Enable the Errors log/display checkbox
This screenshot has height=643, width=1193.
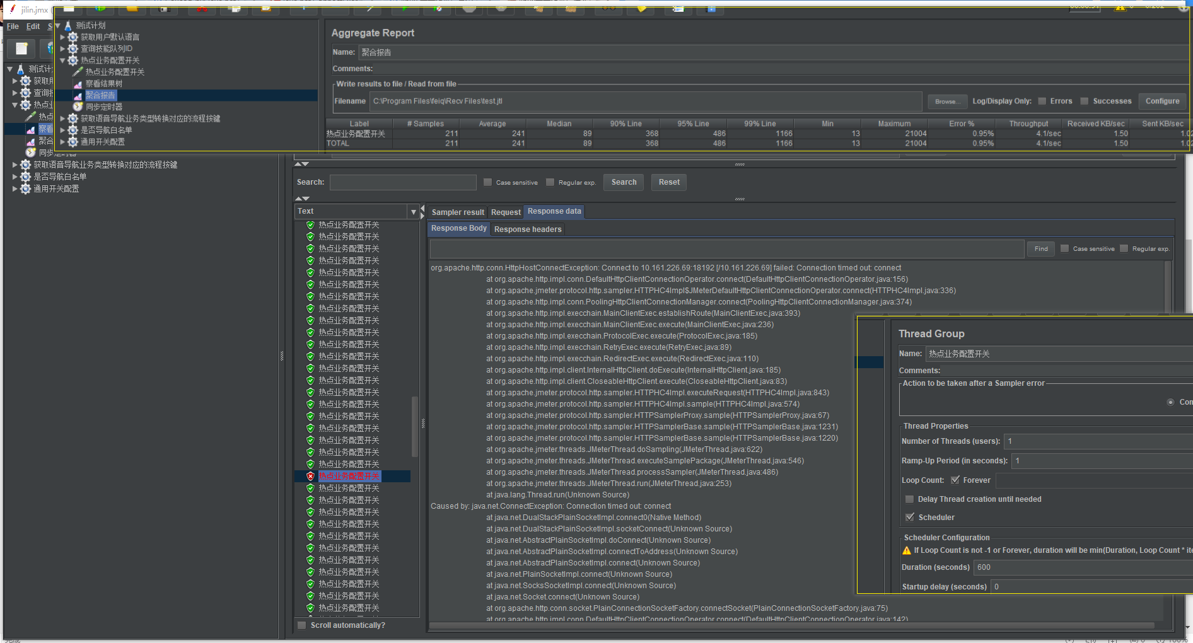[1042, 101]
